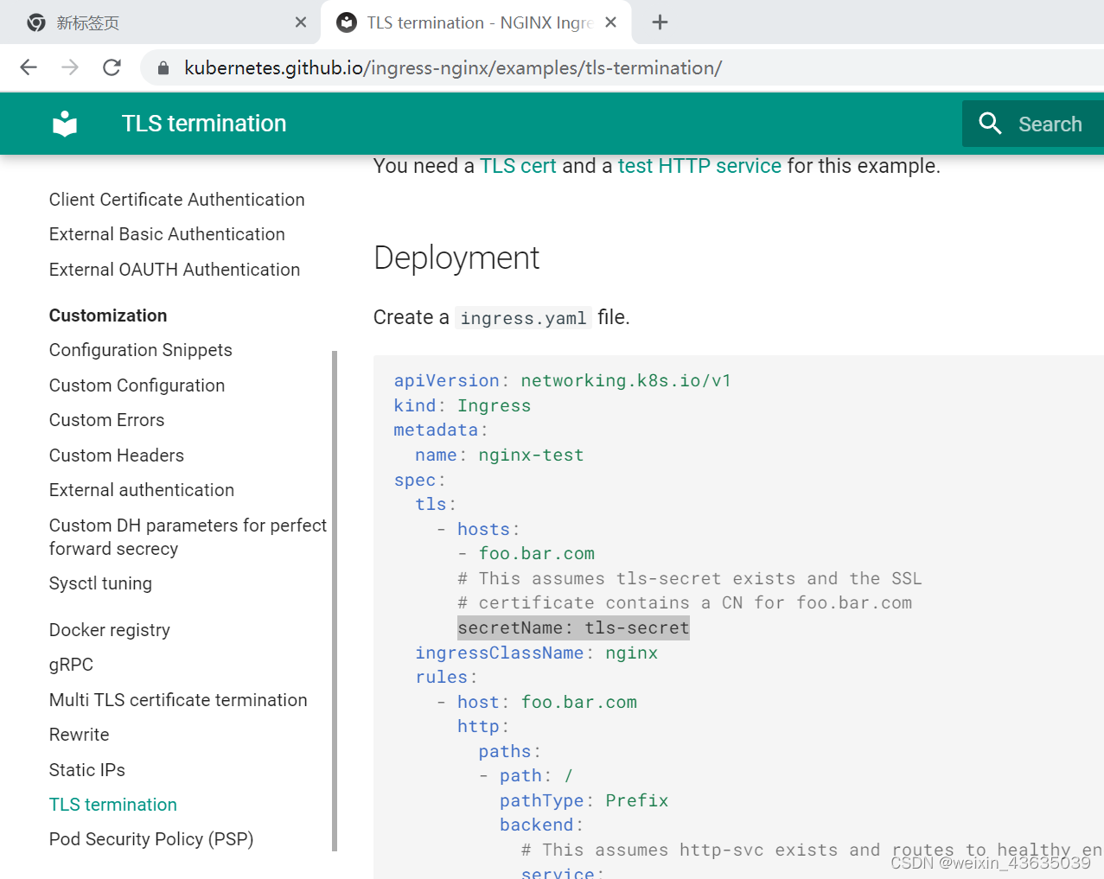
Task: Go to Custom Headers page
Action: pyautogui.click(x=117, y=455)
